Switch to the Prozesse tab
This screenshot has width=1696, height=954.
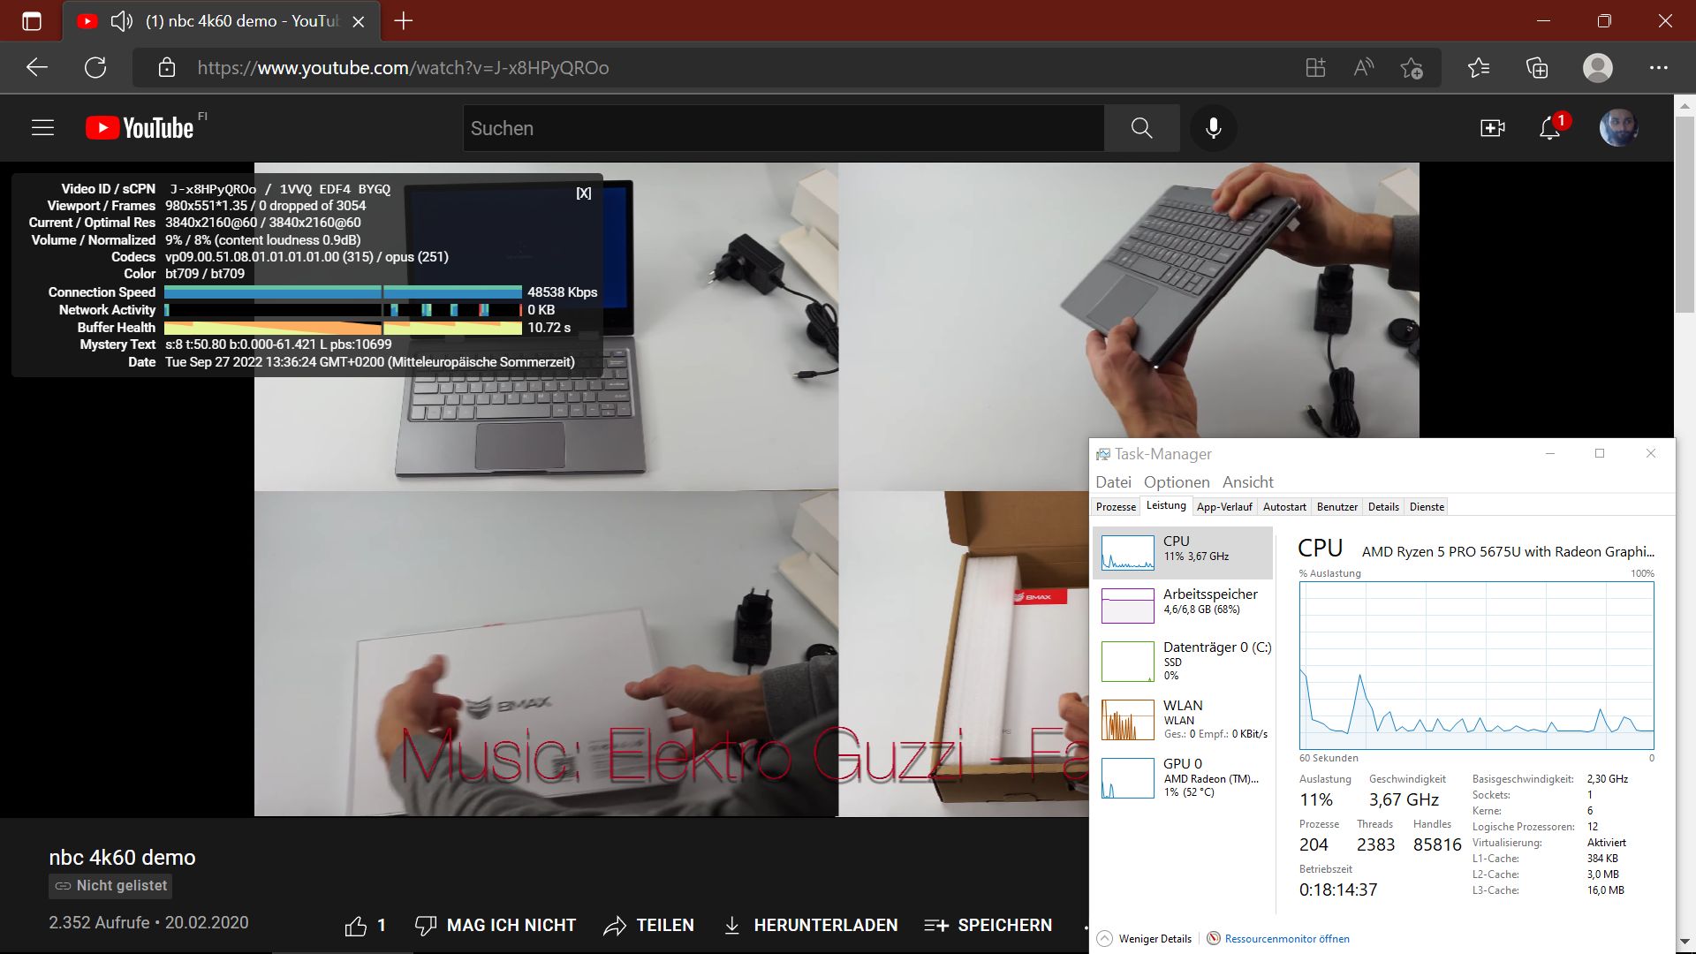coord(1116,507)
